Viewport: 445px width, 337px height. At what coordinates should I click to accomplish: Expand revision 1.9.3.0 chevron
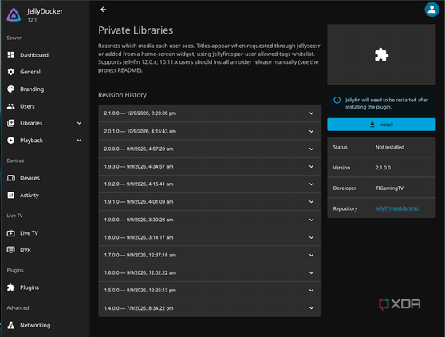click(311, 167)
